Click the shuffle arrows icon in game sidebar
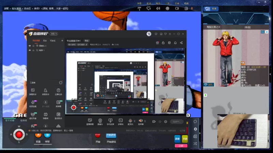Viewport: 273px width, 153px height. tap(195, 143)
